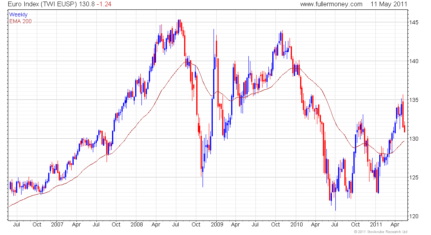
Task: Click the '© 2011 Stockcube Research Ltd' copyright text
Action: (x=380, y=232)
